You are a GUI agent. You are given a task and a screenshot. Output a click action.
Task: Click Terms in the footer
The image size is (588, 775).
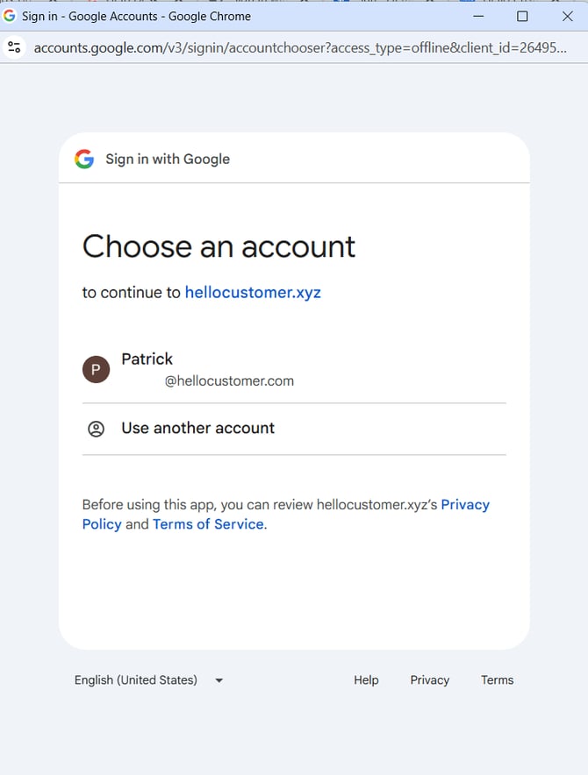coord(497,680)
